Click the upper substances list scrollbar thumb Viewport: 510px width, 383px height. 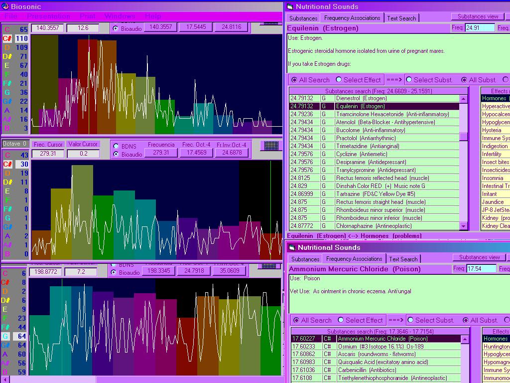point(463,137)
